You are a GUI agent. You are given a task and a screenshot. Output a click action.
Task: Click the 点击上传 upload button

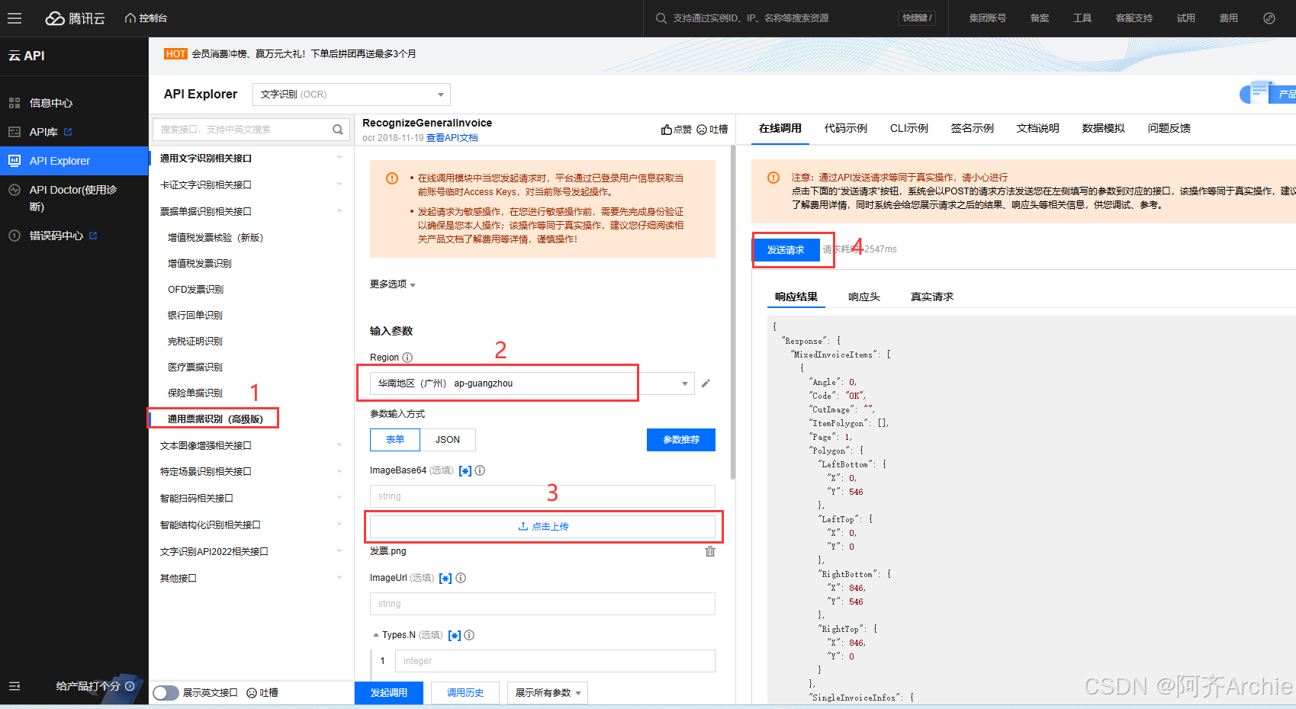[x=542, y=526]
